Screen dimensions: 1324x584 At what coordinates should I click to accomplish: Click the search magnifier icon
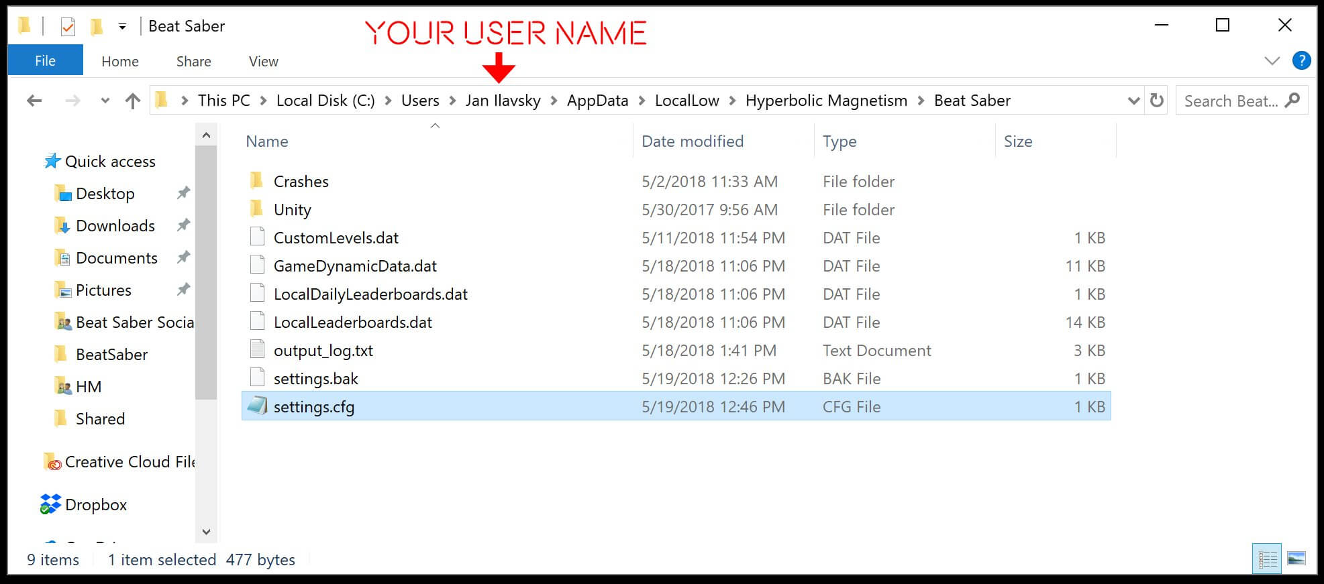(1292, 101)
